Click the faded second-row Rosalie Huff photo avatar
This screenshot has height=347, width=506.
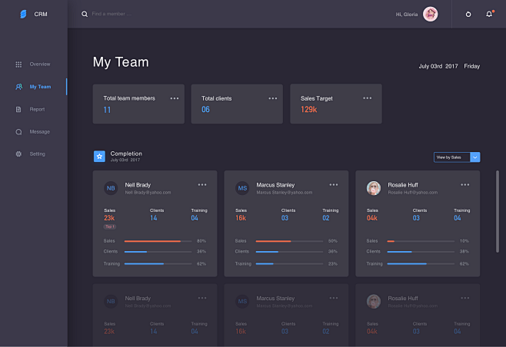tap(374, 302)
